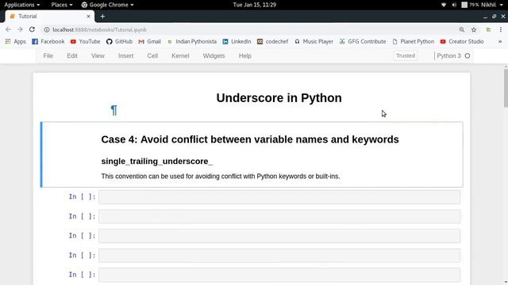Click the kernel idle circle indicator
508x285 pixels.
point(468,55)
